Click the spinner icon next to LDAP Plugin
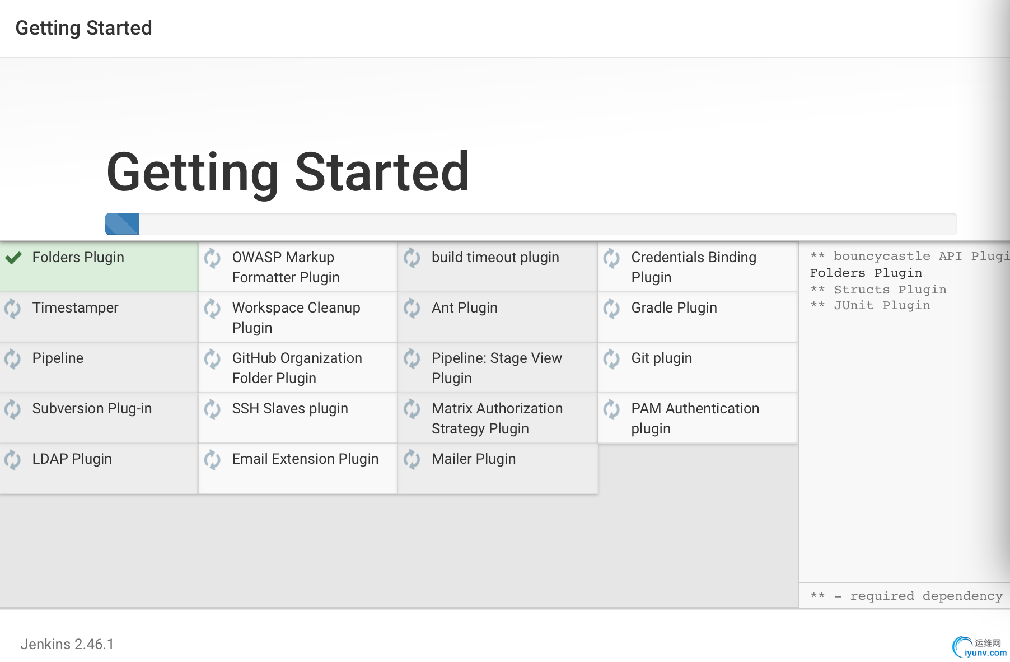This screenshot has height=662, width=1010. click(12, 460)
